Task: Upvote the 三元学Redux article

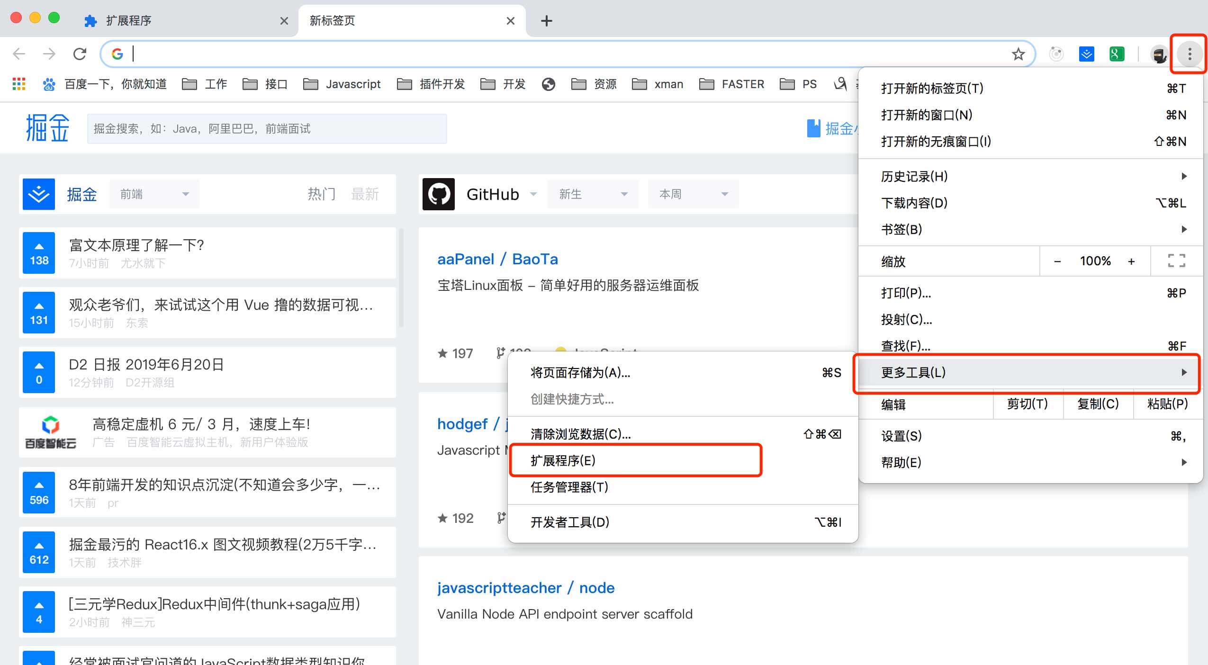Action: [x=39, y=612]
